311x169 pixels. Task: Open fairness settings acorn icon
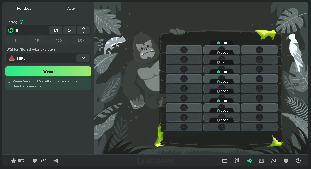[x=286, y=161]
